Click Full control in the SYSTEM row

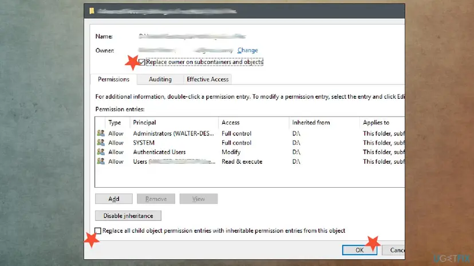[x=236, y=143]
